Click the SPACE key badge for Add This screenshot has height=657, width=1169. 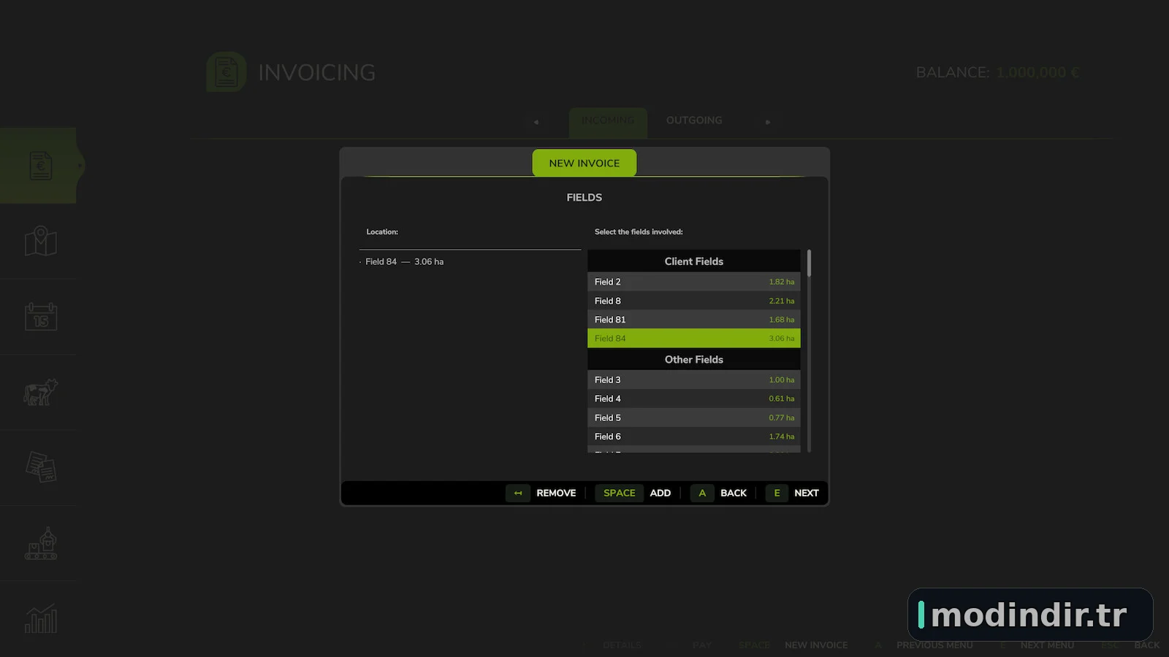click(619, 493)
